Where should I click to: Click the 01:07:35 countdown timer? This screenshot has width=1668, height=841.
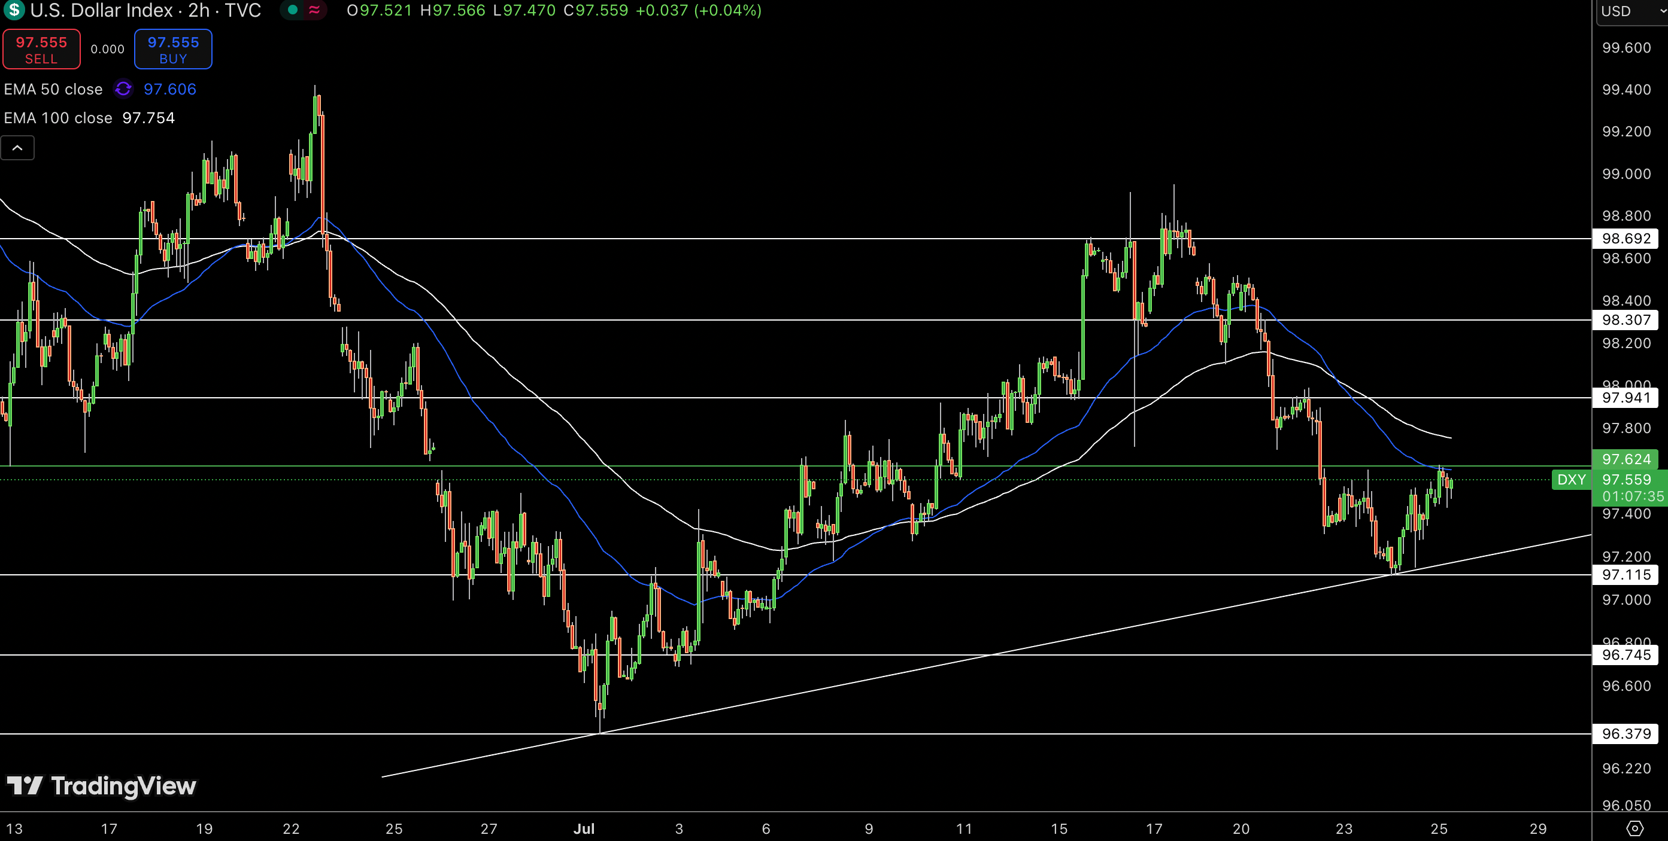pyautogui.click(x=1633, y=497)
